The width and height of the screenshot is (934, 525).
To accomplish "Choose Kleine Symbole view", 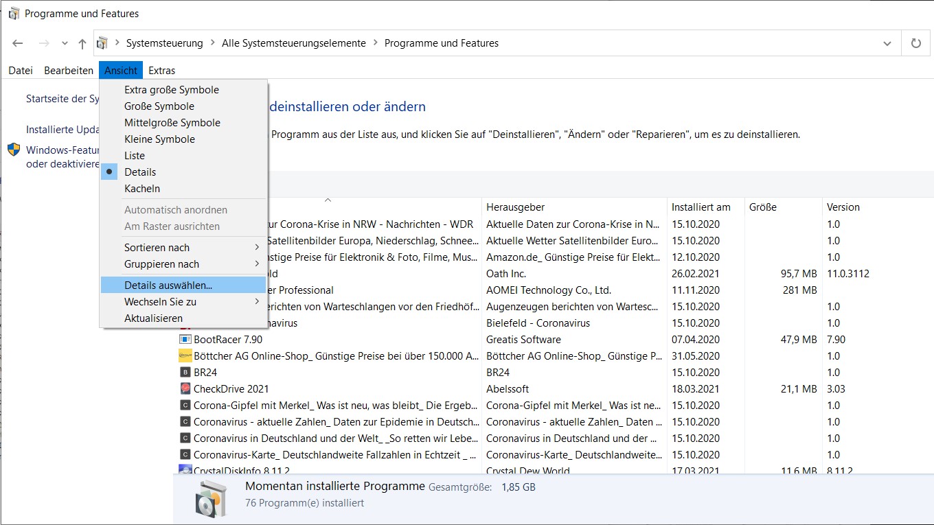I will point(183,139).
